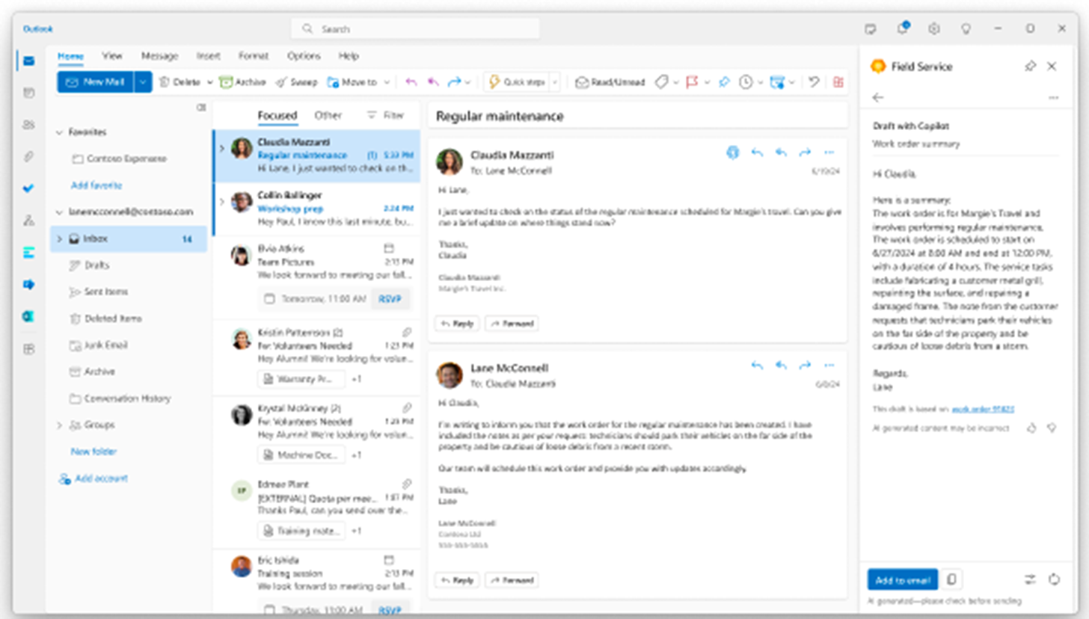Give thumbs up to AI generated content

(1031, 428)
